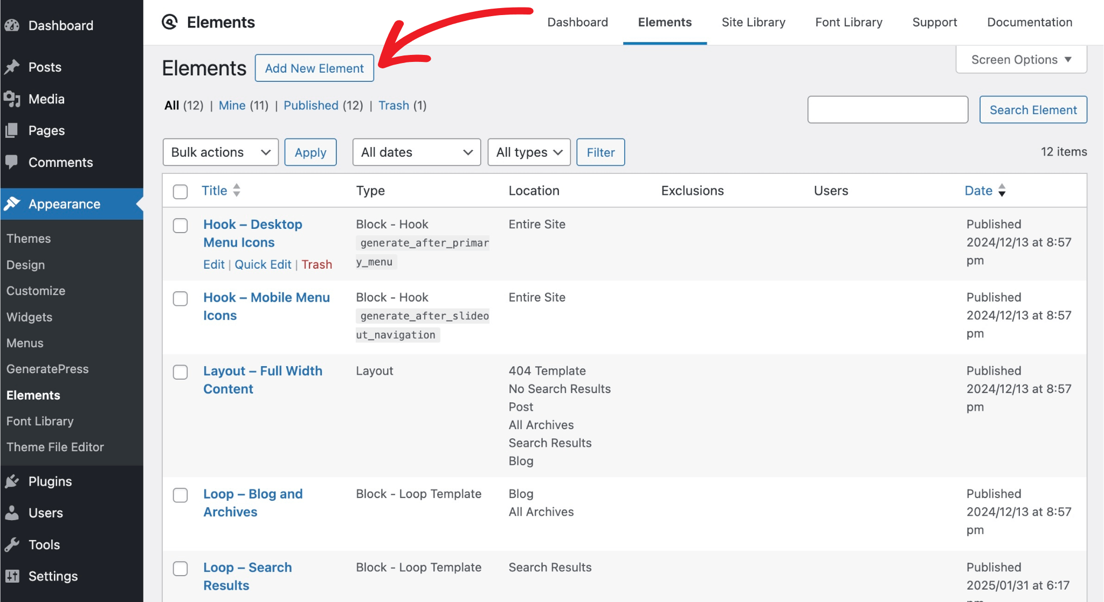Open Themes in Appearance submenu
1104x602 pixels.
point(29,239)
